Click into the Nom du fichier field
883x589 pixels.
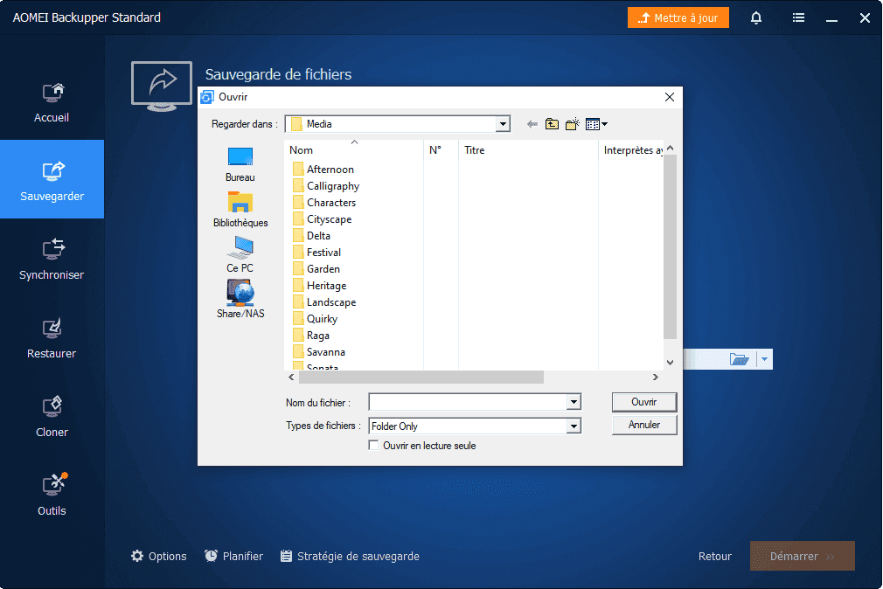pos(468,402)
